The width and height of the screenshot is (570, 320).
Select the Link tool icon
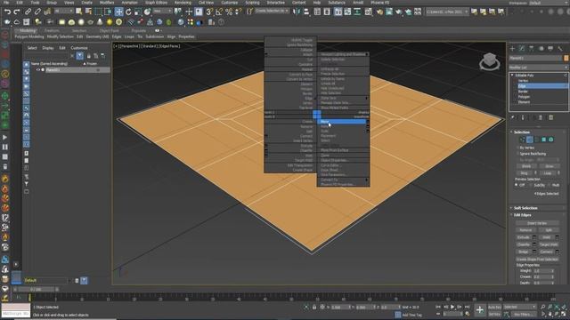tap(28, 12)
